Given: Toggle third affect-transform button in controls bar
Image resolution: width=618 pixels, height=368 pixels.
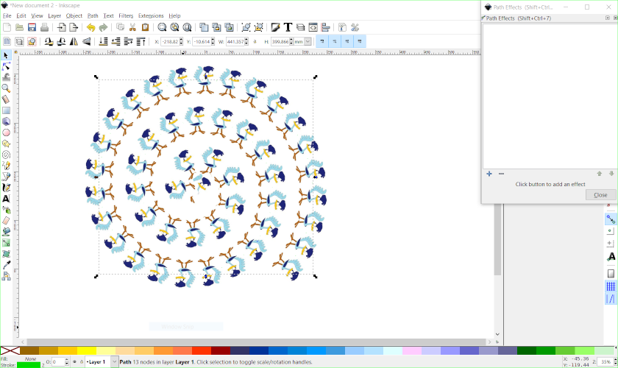Looking at the screenshot, I should [347, 41].
